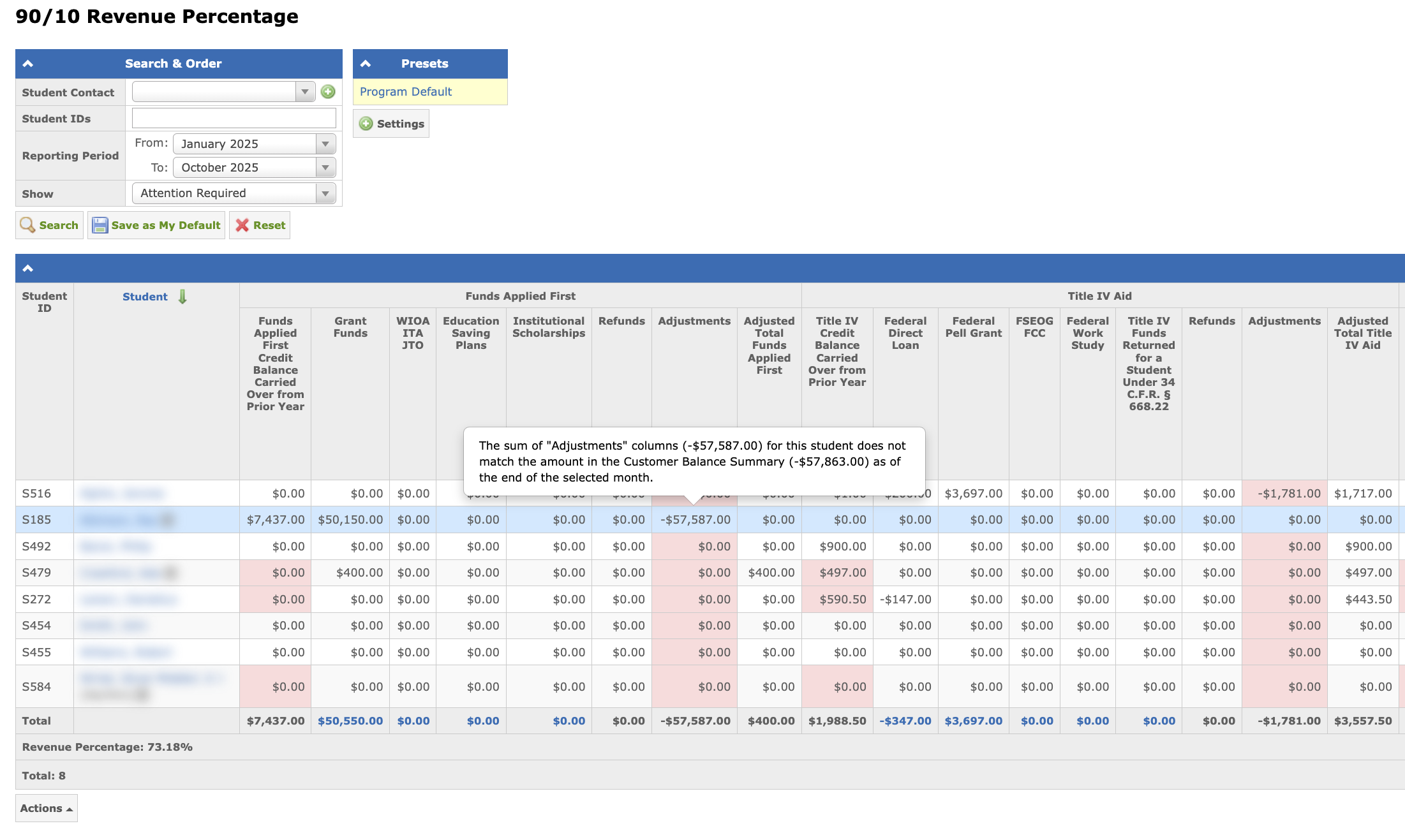This screenshot has height=833, width=1405.
Task: Click the -$57,587.00 adjustment in row S185
Action: (x=695, y=520)
